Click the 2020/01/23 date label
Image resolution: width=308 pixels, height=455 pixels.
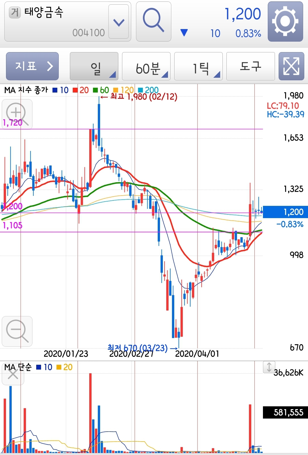(x=66, y=354)
